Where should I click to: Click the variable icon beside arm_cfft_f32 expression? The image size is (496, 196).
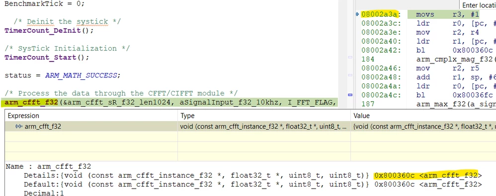[x=19, y=126]
